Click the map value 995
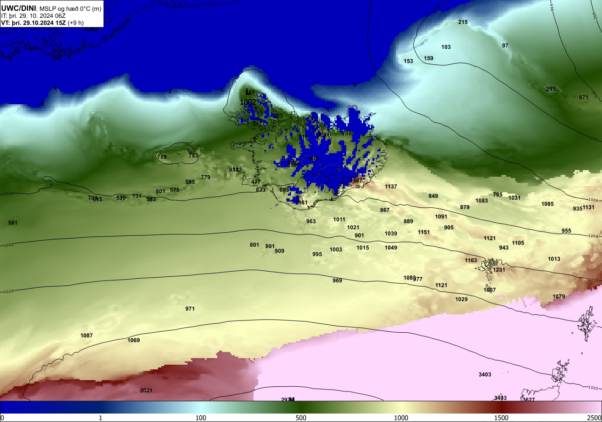The width and height of the screenshot is (602, 422). [317, 254]
